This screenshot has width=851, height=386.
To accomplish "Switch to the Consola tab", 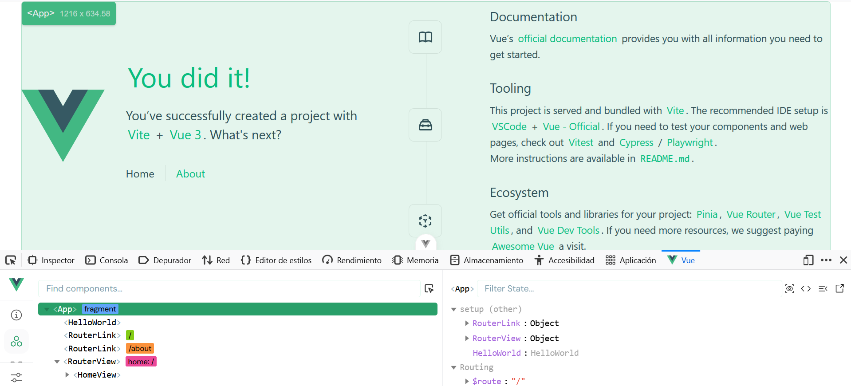I will (x=107, y=260).
